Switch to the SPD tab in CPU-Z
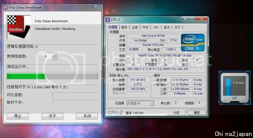 coord(156,27)
